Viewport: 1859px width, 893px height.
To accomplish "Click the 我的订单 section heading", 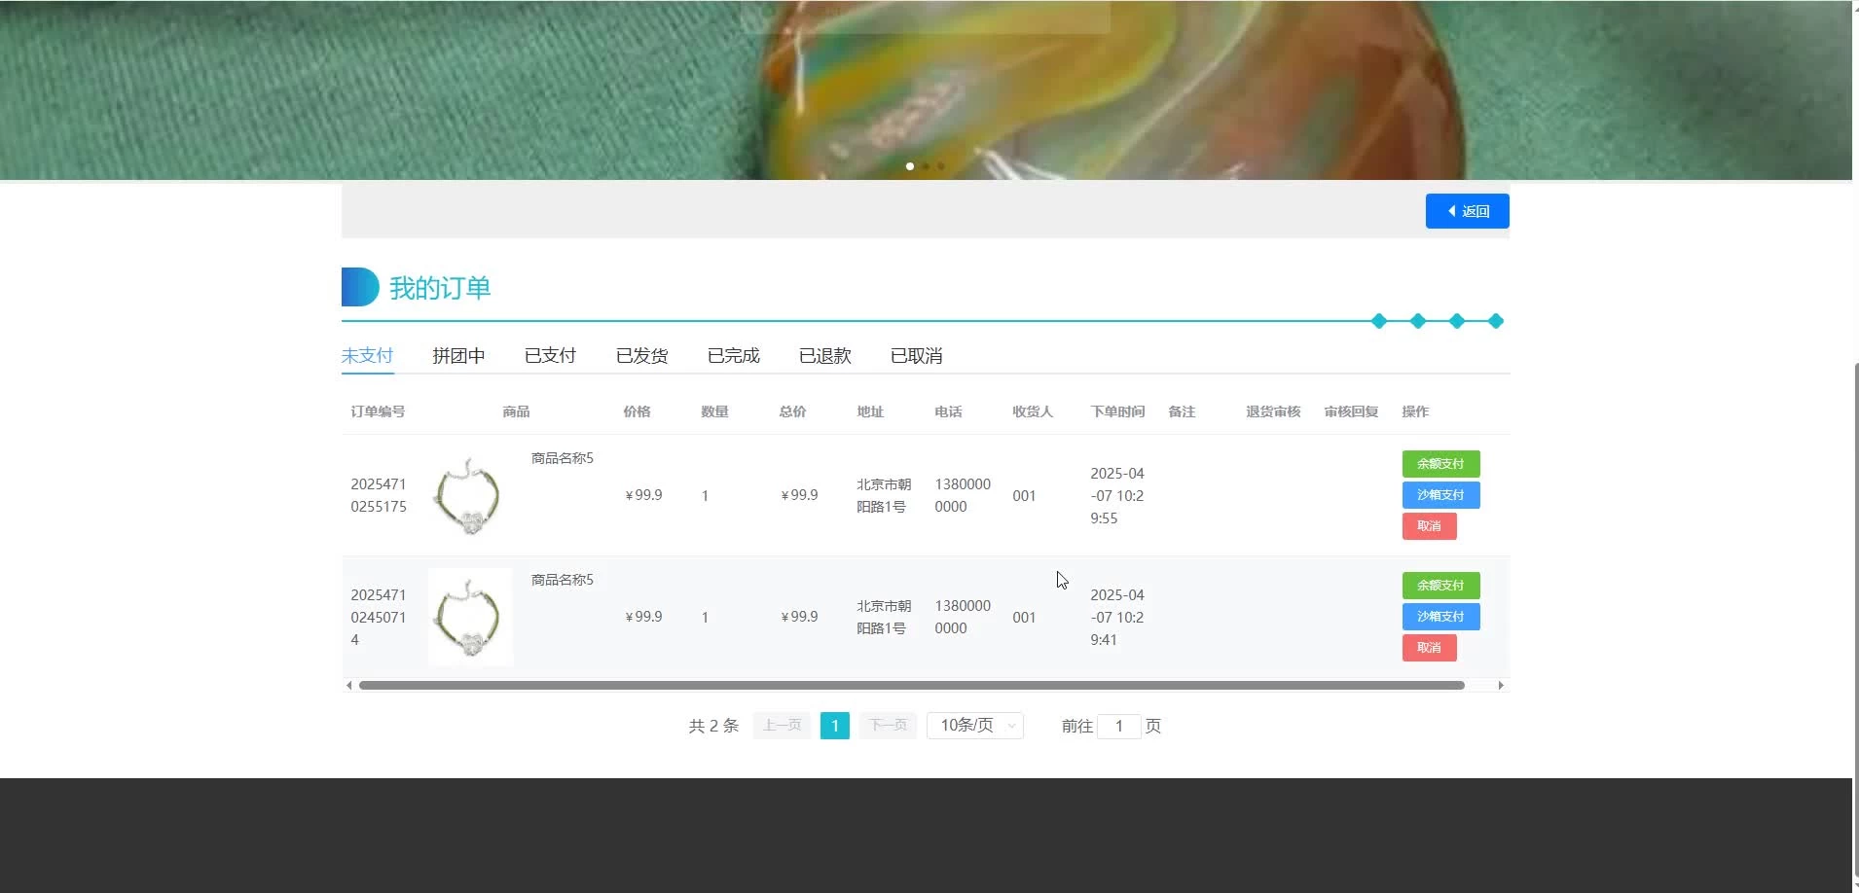I will tap(440, 288).
